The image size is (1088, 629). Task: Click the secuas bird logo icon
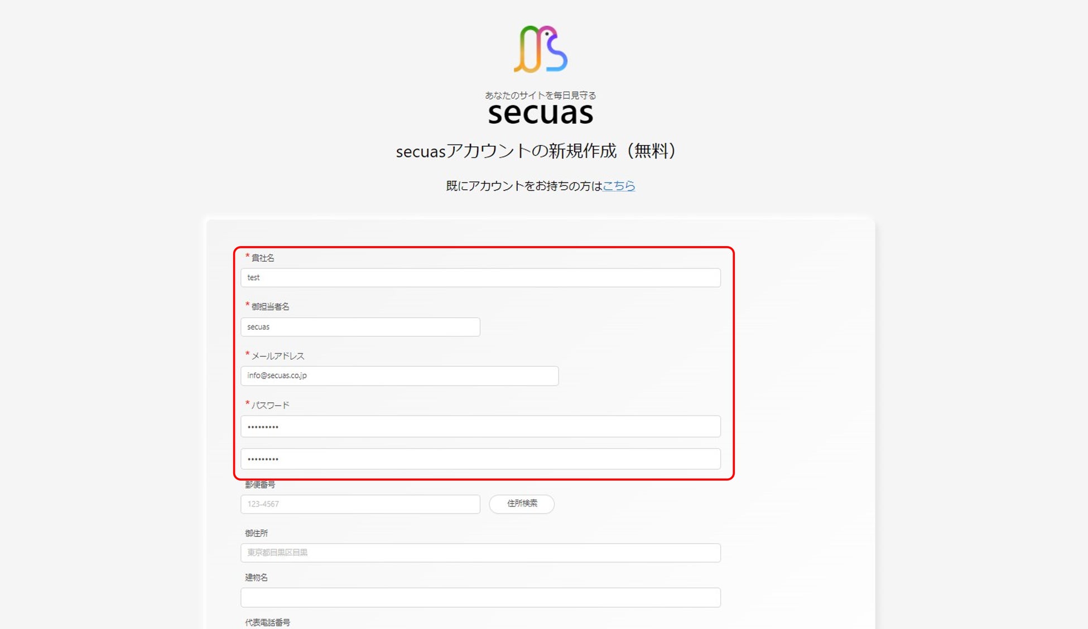click(540, 49)
